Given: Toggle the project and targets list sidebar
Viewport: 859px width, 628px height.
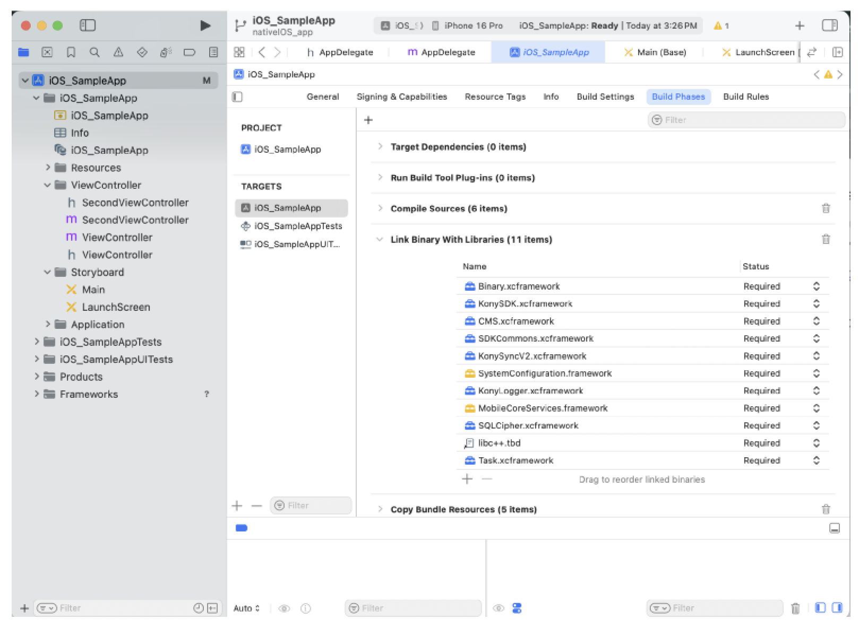Looking at the screenshot, I should click(x=237, y=97).
